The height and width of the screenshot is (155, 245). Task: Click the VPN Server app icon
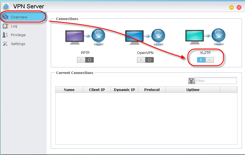coord(6,7)
